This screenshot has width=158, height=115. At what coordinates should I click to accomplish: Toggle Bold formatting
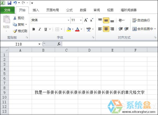tap(34, 29)
